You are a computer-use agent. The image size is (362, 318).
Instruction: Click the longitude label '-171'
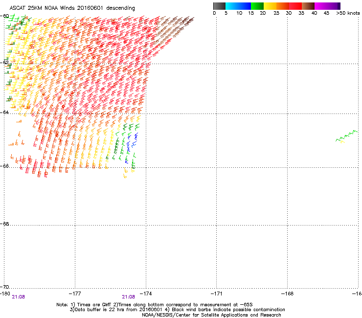[216, 294]
